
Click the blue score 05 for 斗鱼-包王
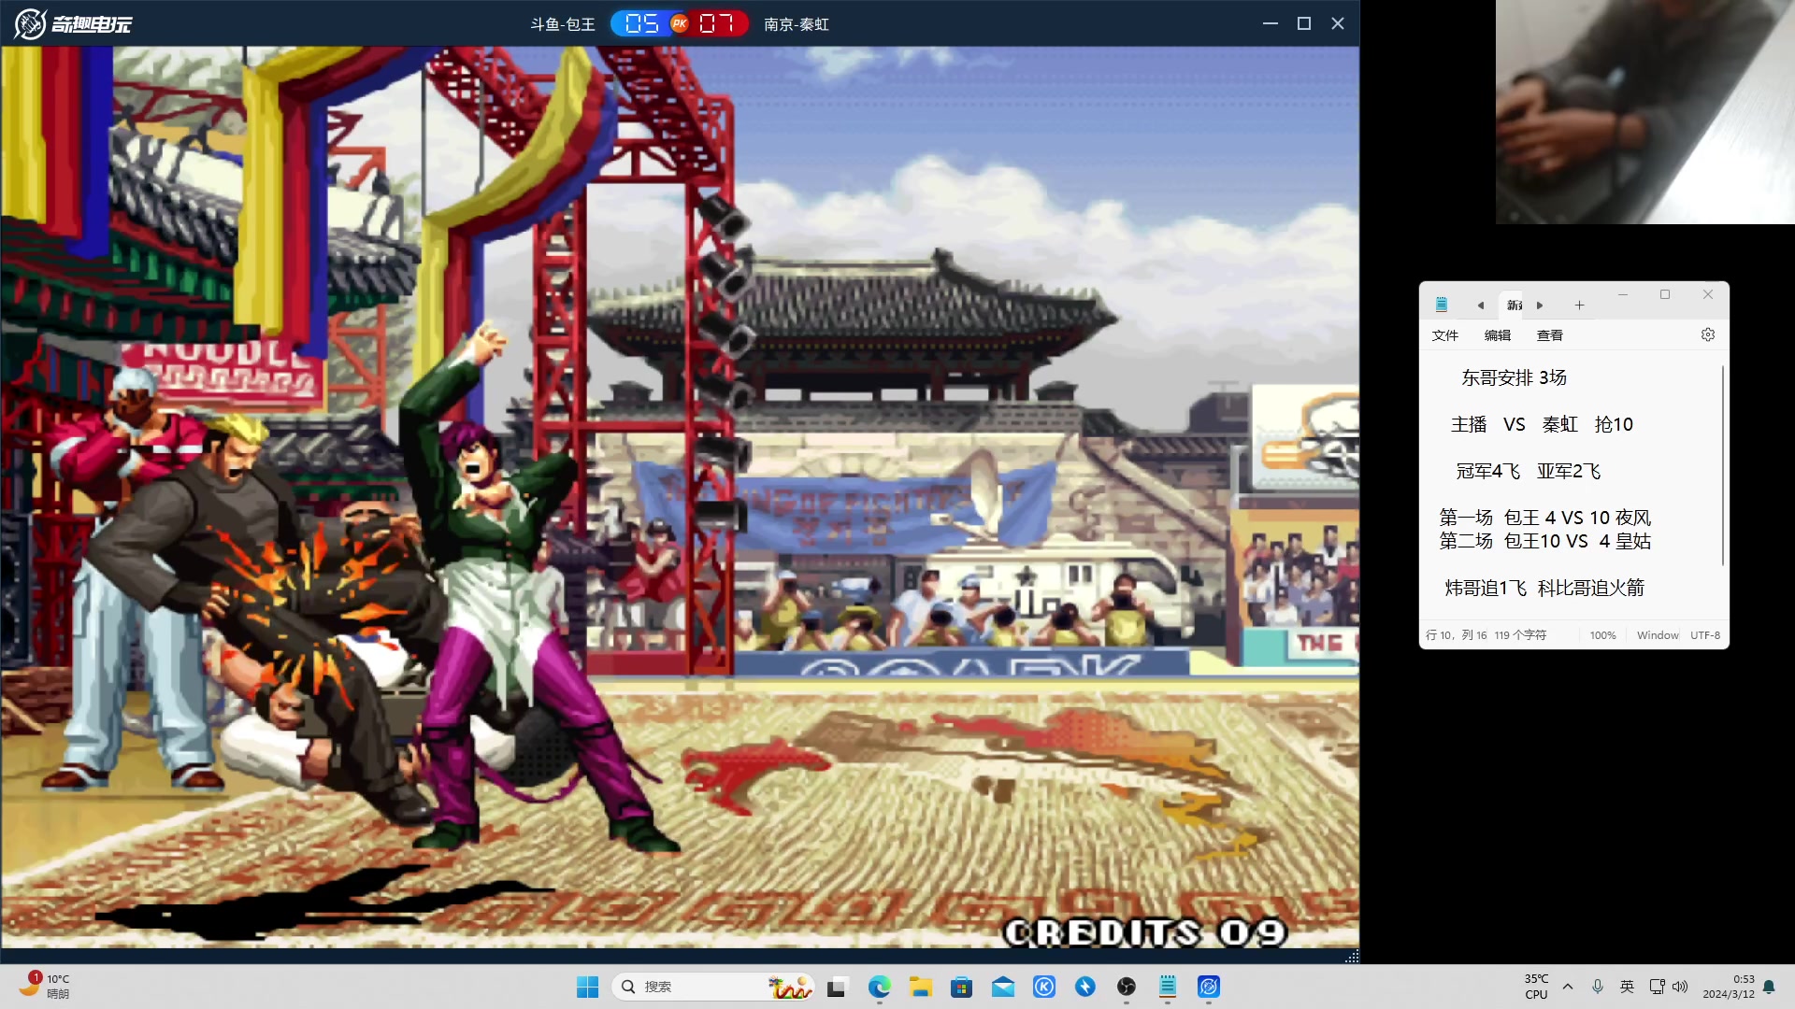(x=642, y=23)
